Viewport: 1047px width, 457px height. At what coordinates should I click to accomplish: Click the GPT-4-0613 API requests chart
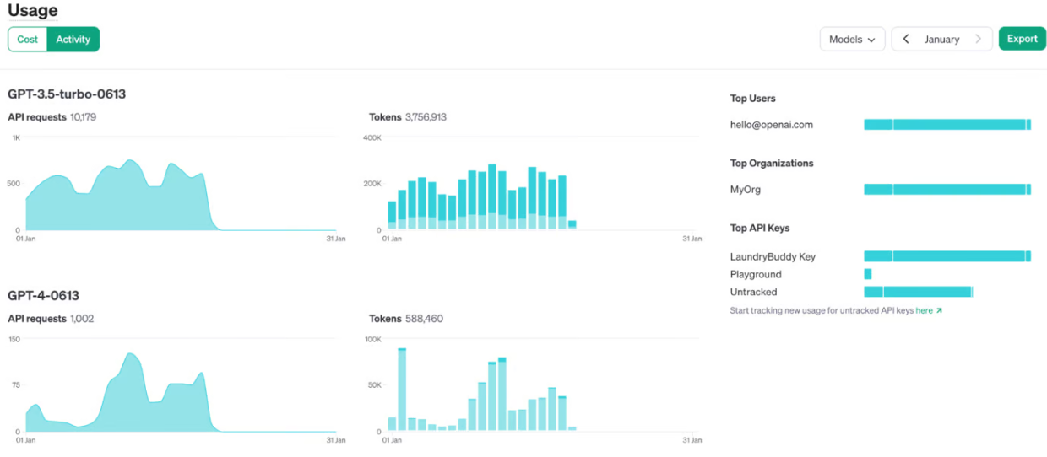[x=181, y=385]
